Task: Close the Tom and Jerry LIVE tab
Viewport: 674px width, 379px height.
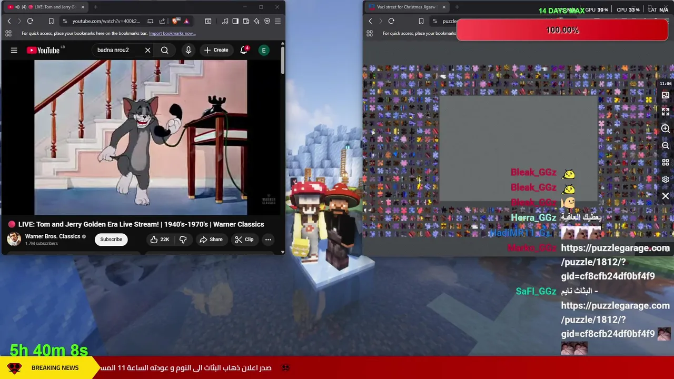Action: click(x=83, y=7)
